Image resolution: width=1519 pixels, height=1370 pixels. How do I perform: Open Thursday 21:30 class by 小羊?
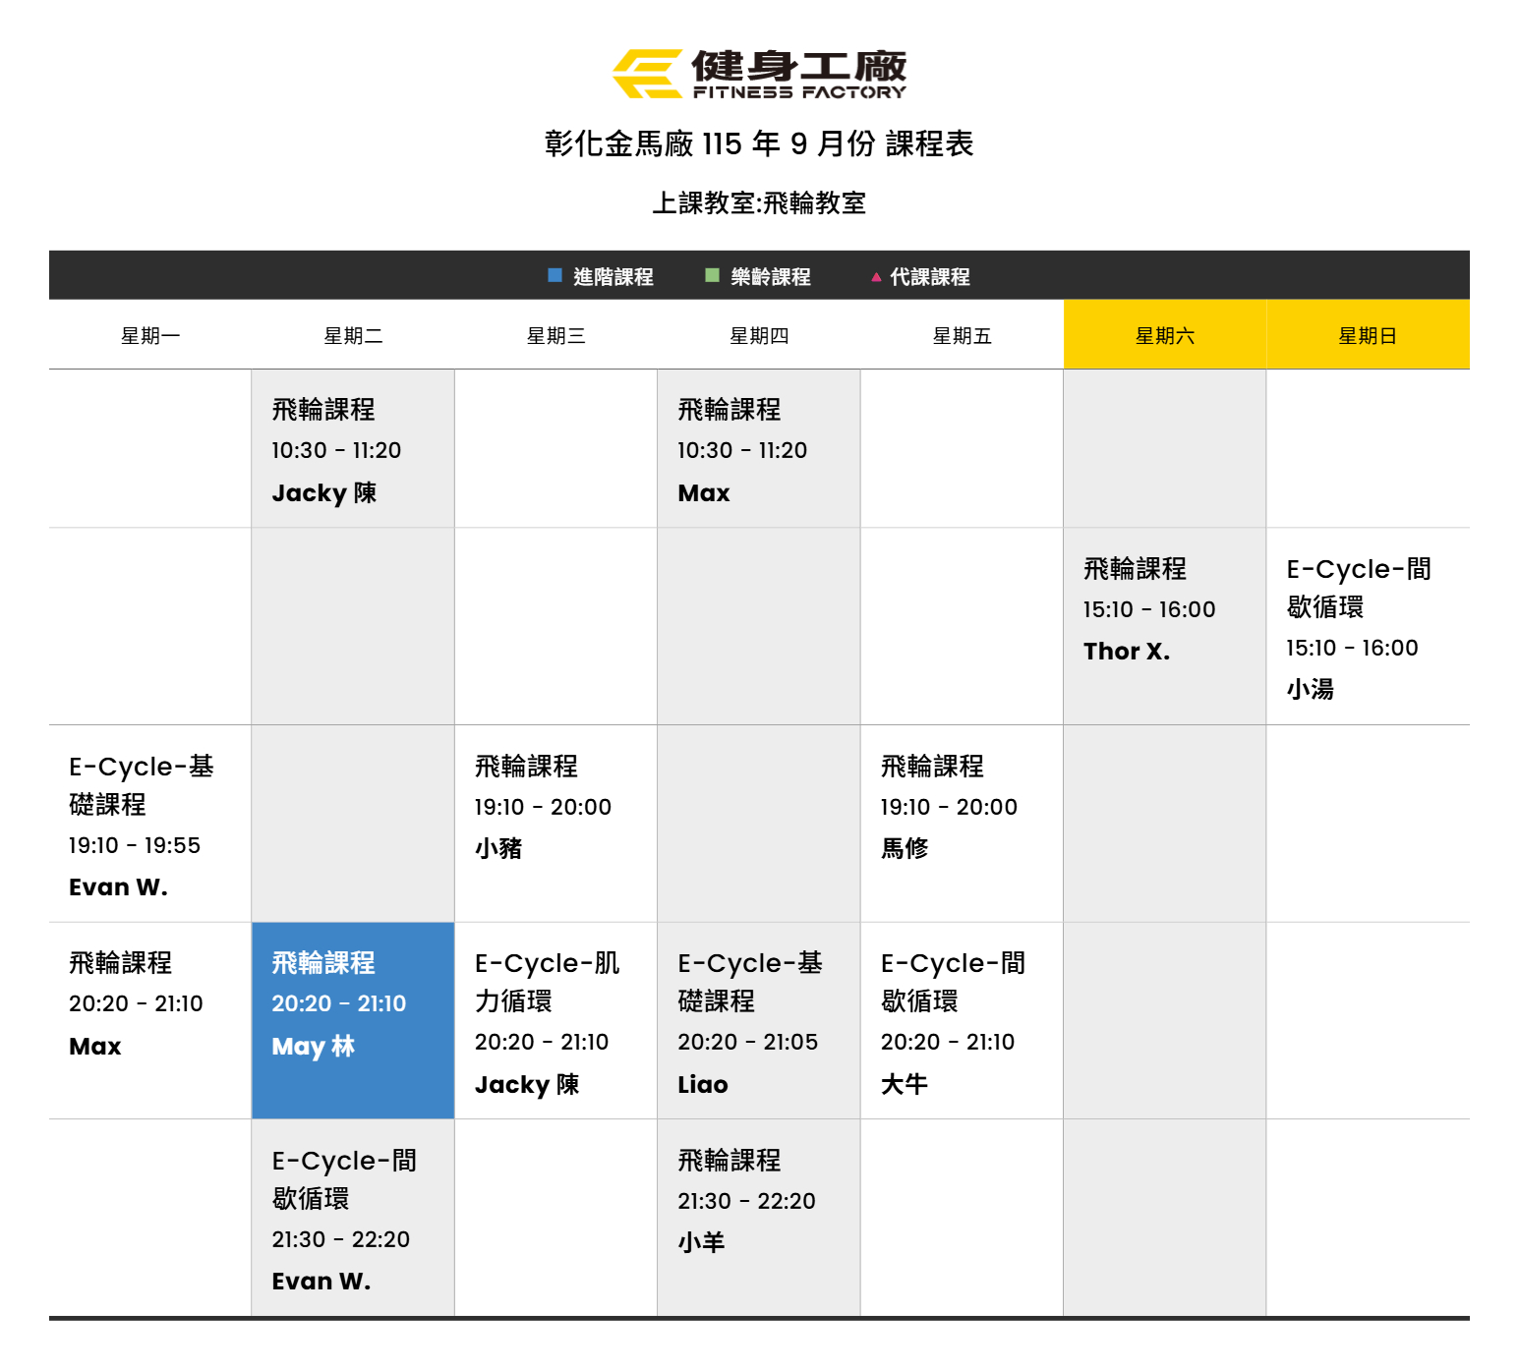click(x=759, y=1218)
